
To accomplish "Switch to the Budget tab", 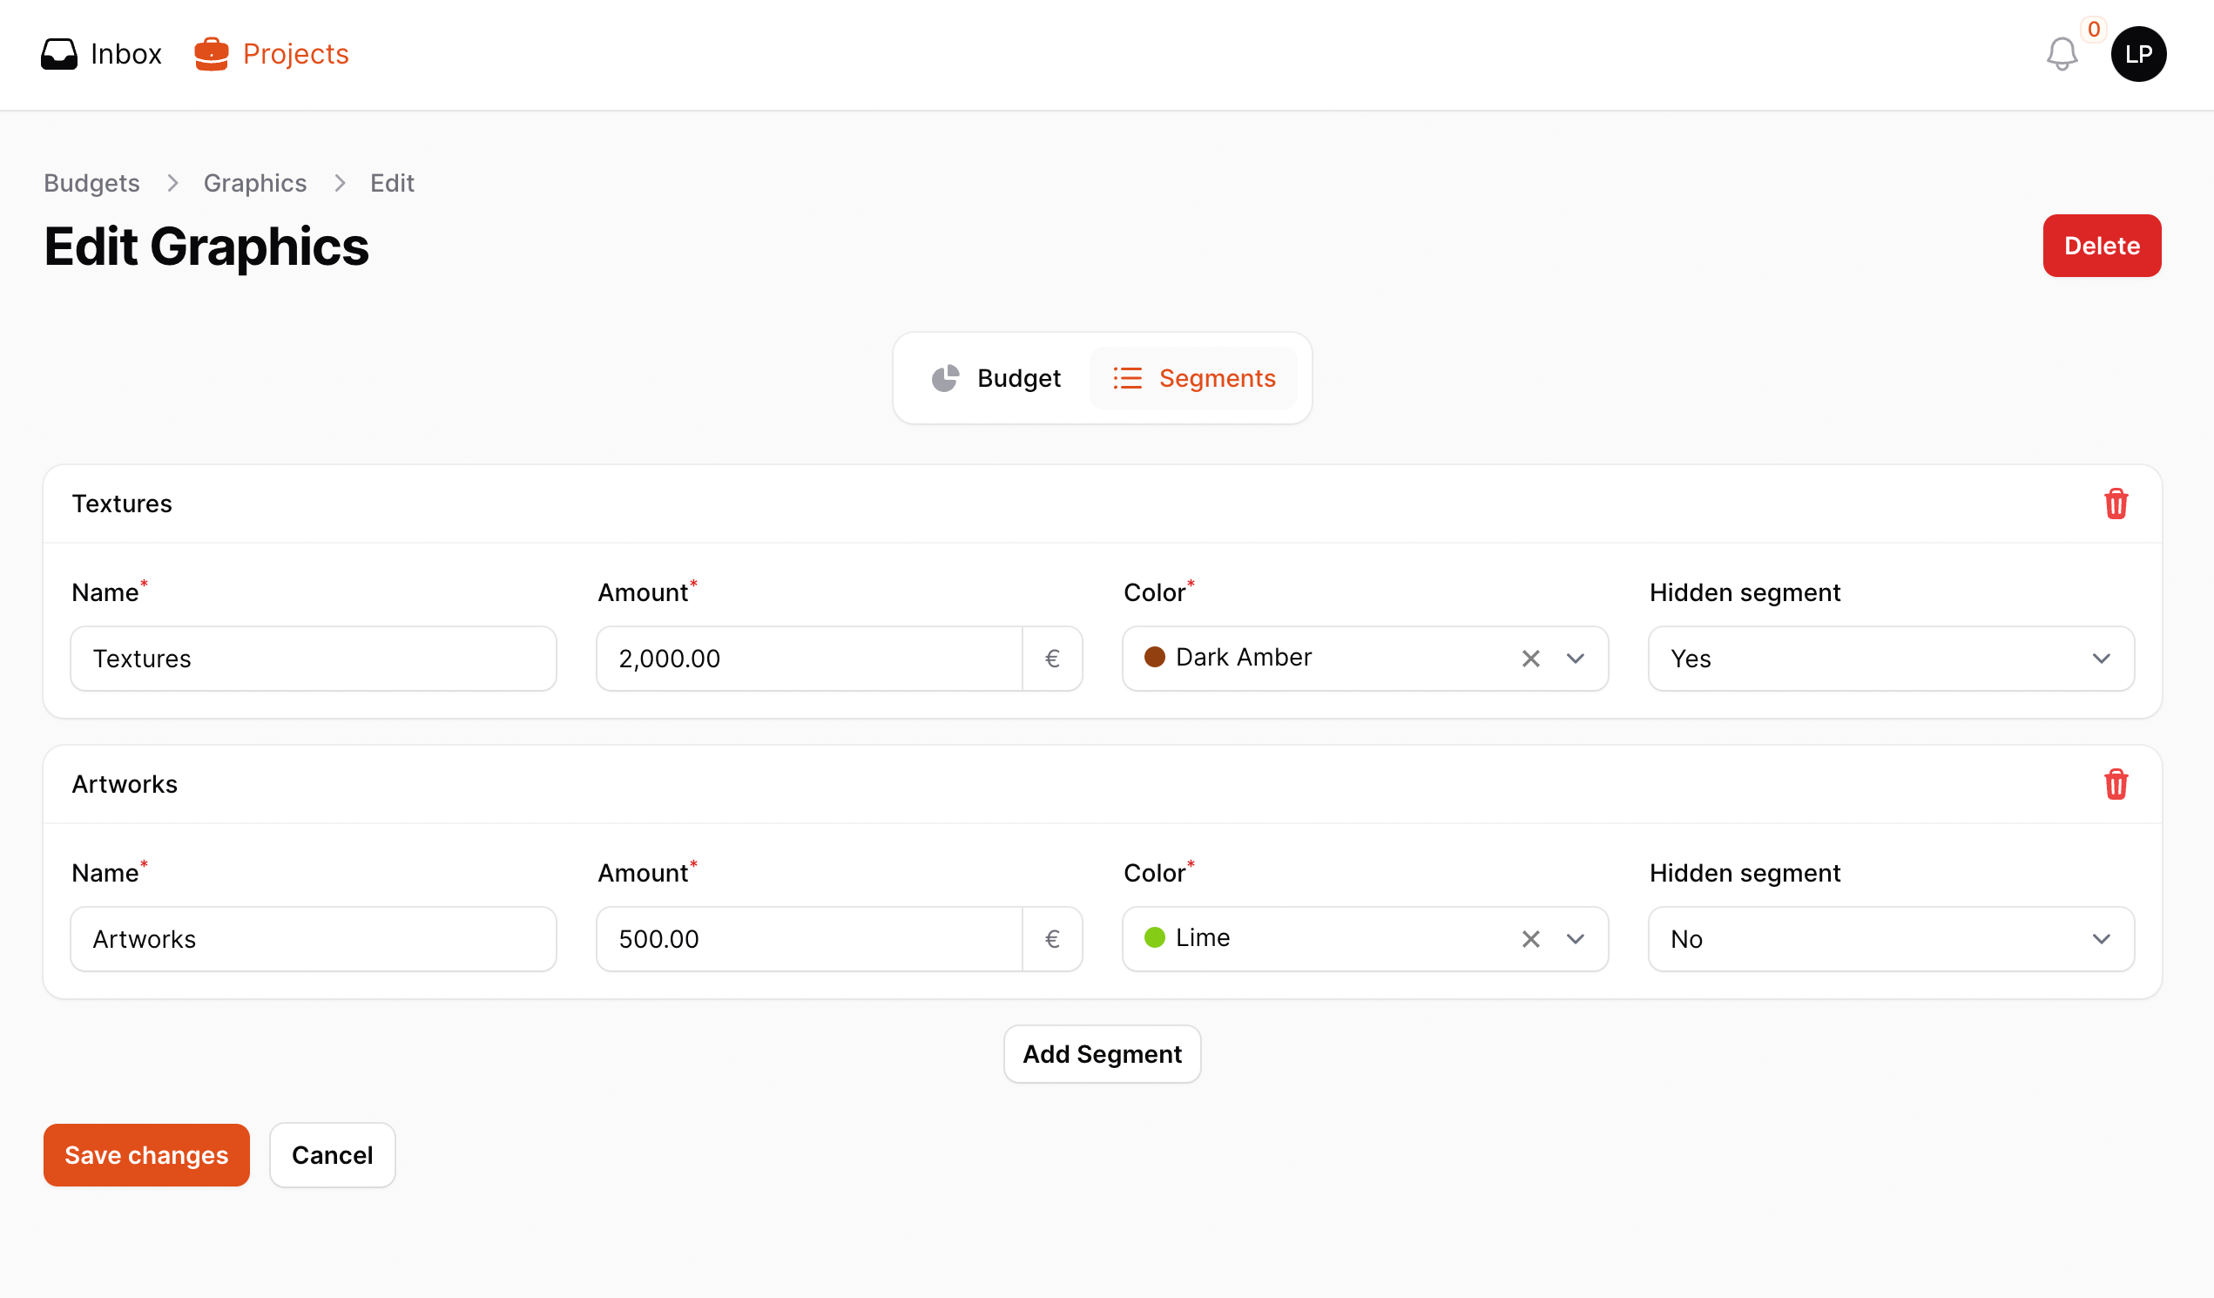I will [x=996, y=378].
